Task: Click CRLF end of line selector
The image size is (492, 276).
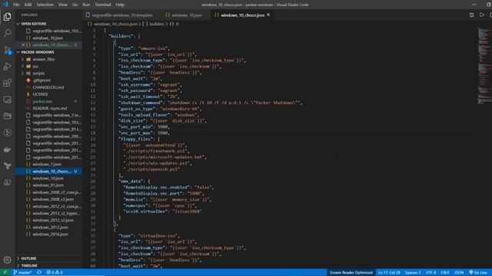Action: 444,273
